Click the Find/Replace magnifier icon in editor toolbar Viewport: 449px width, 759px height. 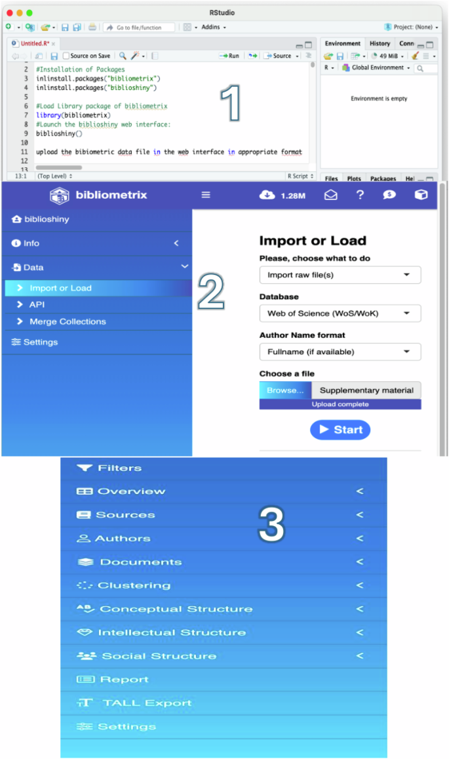pyautogui.click(x=123, y=56)
